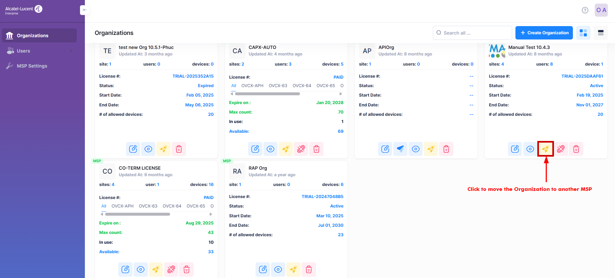
Task: Select OVCX-APH license tab in CAPX-AUTO
Action: (252, 86)
